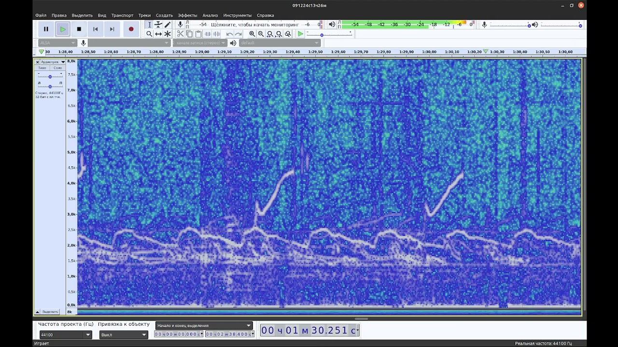
Task: Adjust the track gain slider
Action: (50, 77)
